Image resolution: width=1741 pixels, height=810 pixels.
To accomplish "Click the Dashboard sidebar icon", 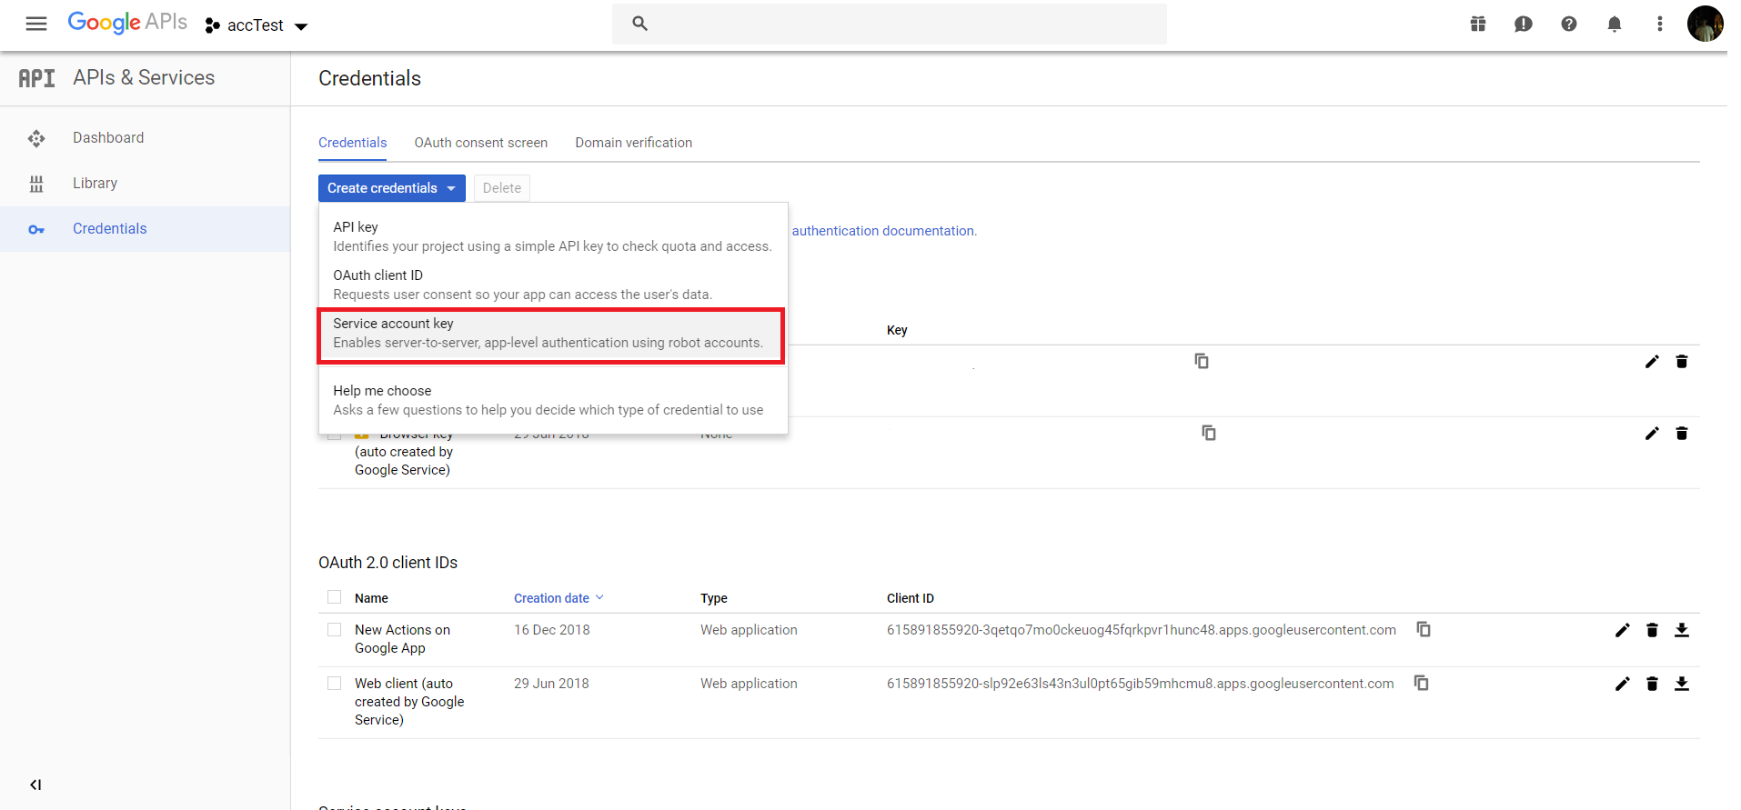I will (36, 138).
